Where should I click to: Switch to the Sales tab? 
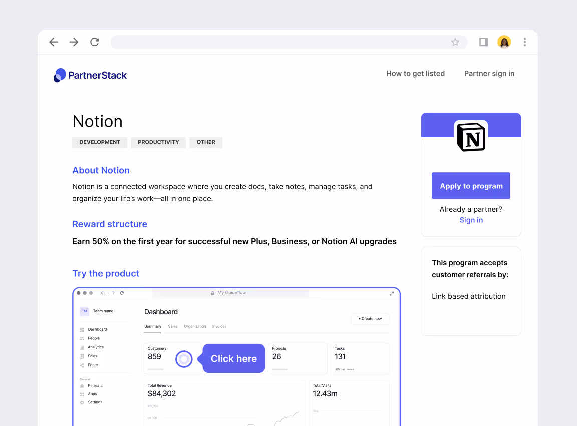click(173, 326)
